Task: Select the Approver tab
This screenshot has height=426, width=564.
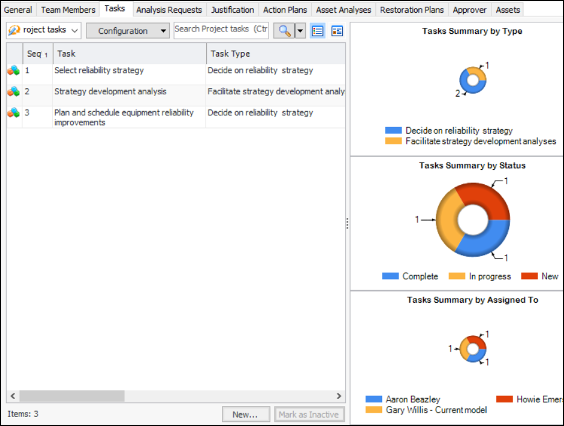Action: pos(470,10)
